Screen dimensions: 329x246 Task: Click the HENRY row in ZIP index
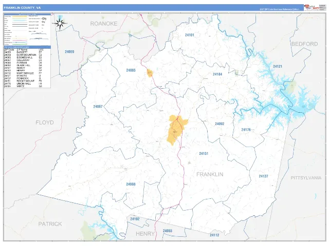[x=23, y=71]
